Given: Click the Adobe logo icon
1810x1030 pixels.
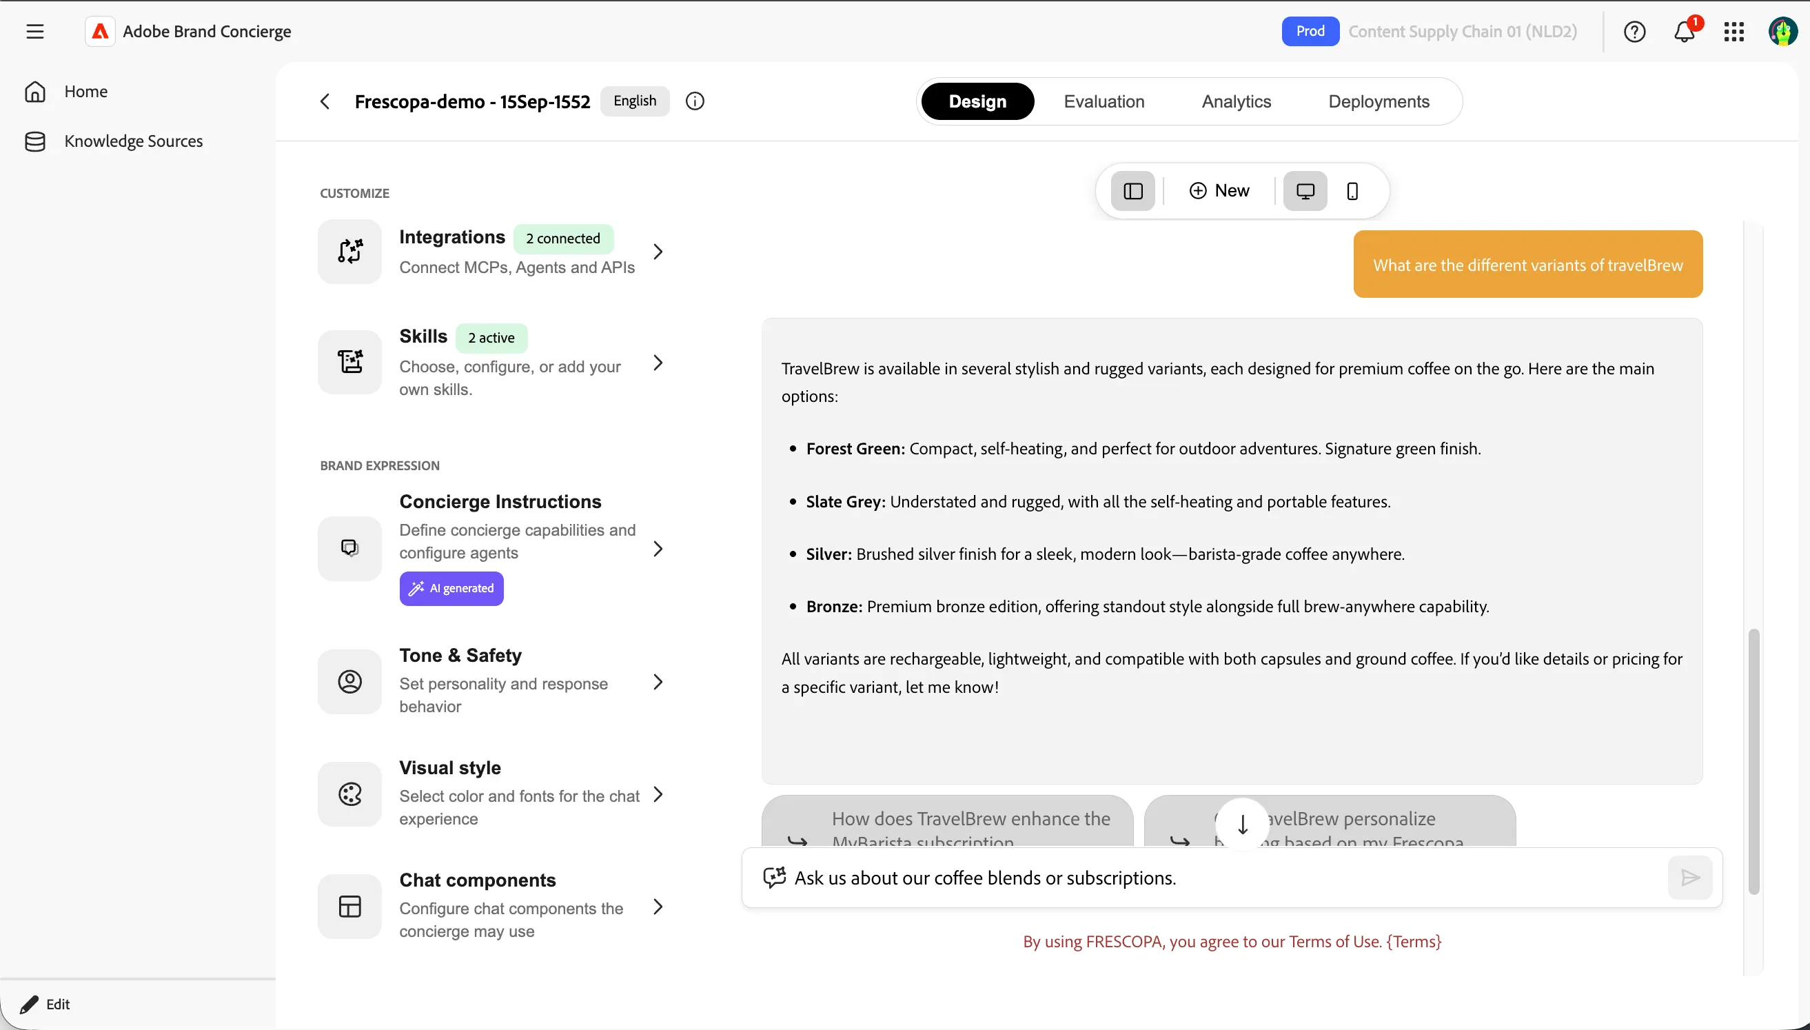Looking at the screenshot, I should click(100, 31).
